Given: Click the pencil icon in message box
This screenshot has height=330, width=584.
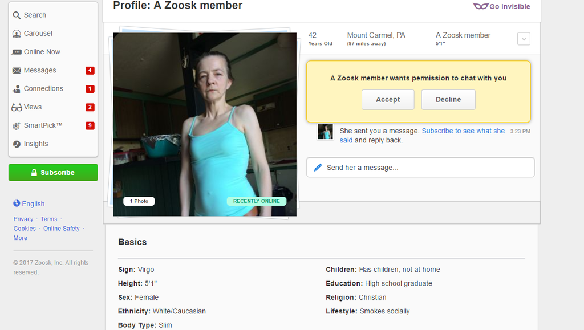Looking at the screenshot, I should [318, 168].
